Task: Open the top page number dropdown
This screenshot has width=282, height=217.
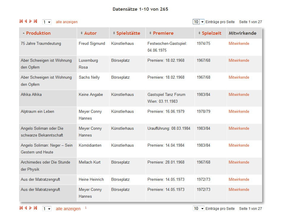Action: (x=47, y=22)
